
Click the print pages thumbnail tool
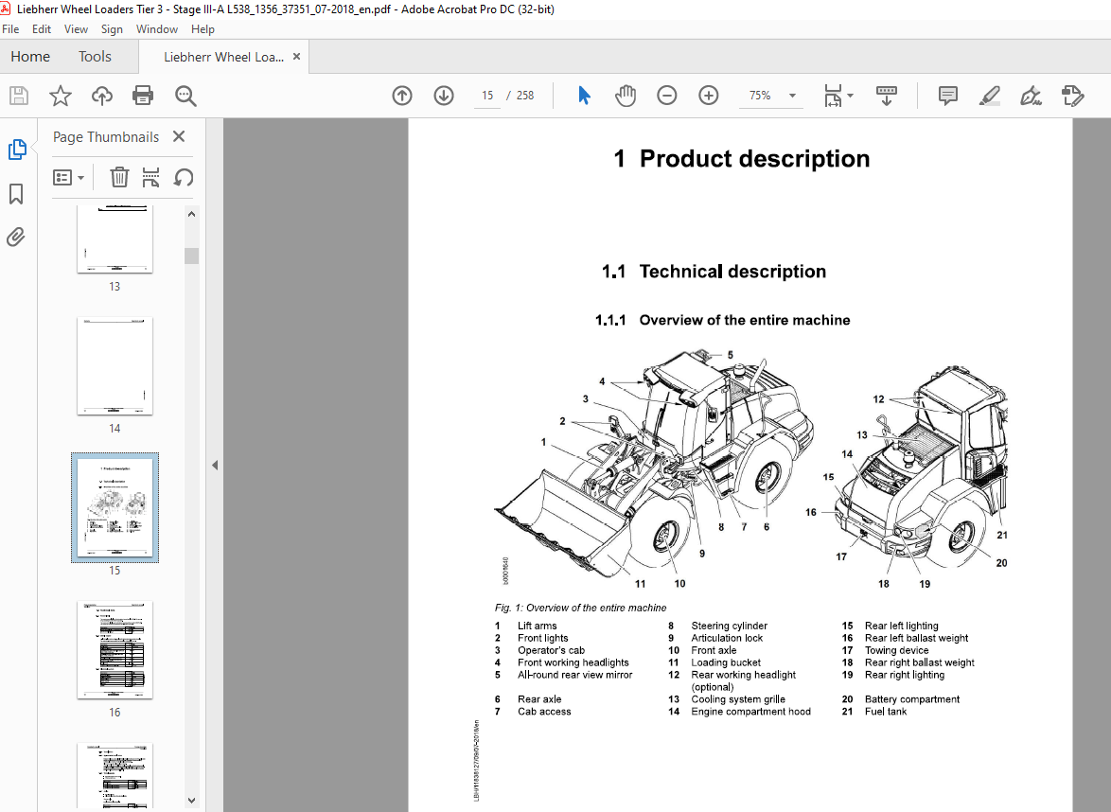(x=150, y=177)
